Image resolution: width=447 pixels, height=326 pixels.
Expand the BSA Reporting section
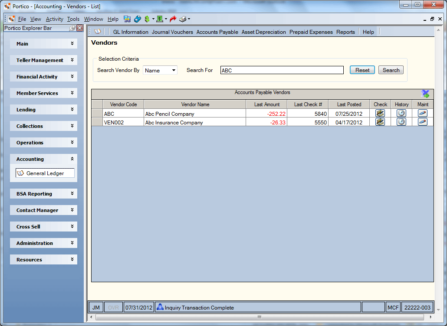click(x=44, y=194)
